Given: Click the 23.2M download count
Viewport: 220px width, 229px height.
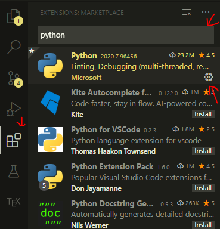Looking at the screenshot, I should point(182,55).
